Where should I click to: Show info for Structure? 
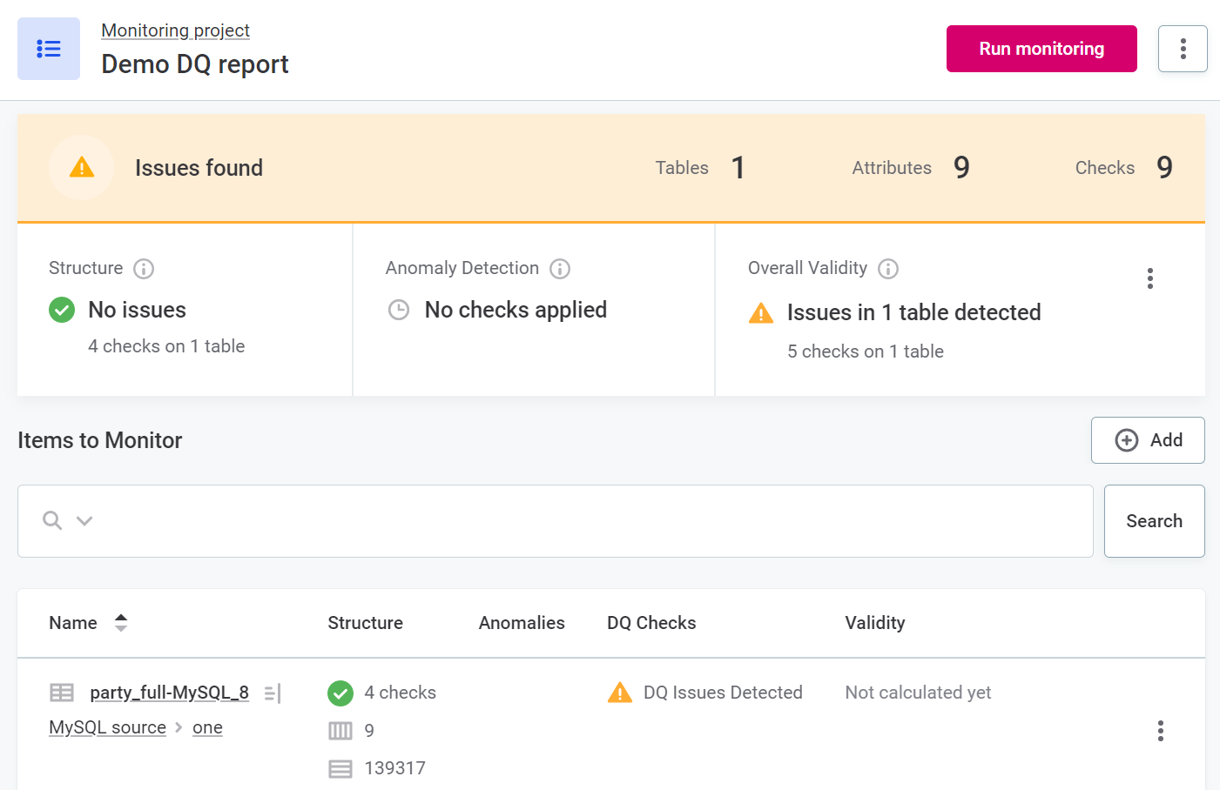coord(144,269)
